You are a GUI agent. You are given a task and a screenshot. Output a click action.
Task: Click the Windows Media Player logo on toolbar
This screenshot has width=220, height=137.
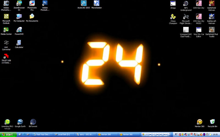pyautogui.click(x=143, y=135)
